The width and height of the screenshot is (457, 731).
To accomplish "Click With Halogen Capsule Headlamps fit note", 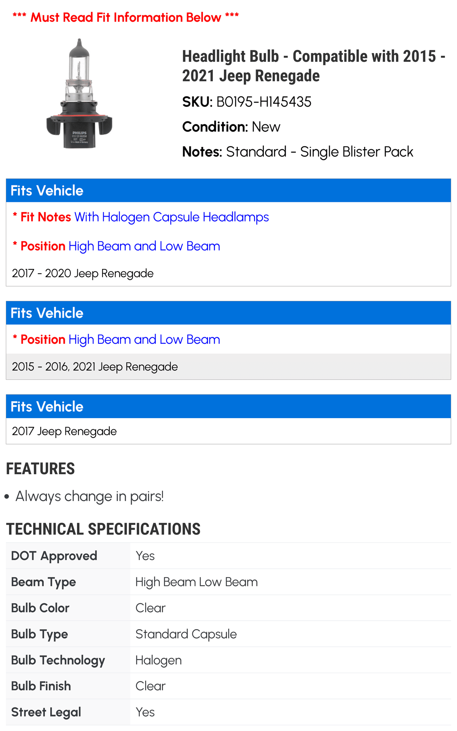I will pyautogui.click(x=172, y=217).
